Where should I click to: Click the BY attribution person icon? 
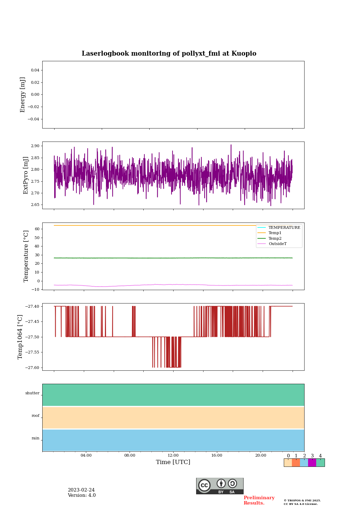221,484
